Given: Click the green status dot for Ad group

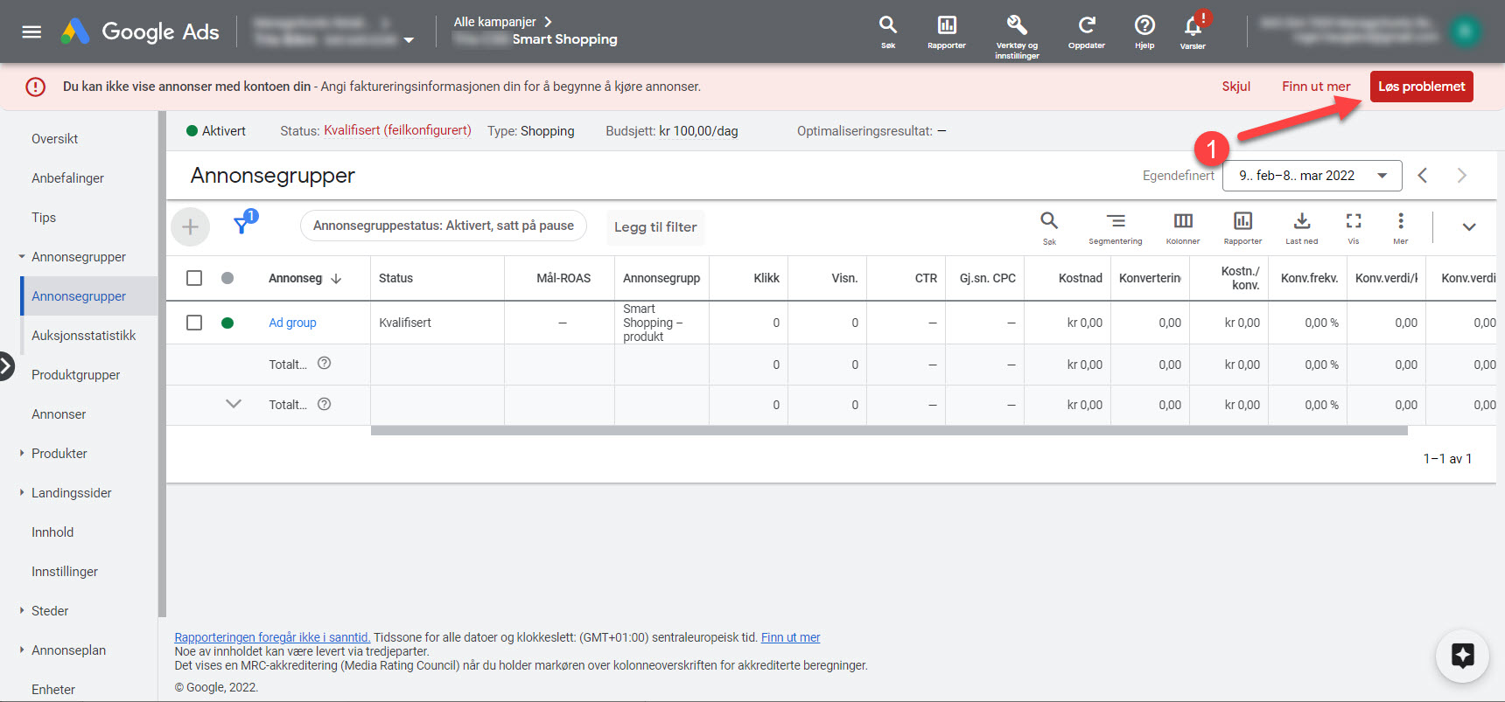Looking at the screenshot, I should coord(227,323).
